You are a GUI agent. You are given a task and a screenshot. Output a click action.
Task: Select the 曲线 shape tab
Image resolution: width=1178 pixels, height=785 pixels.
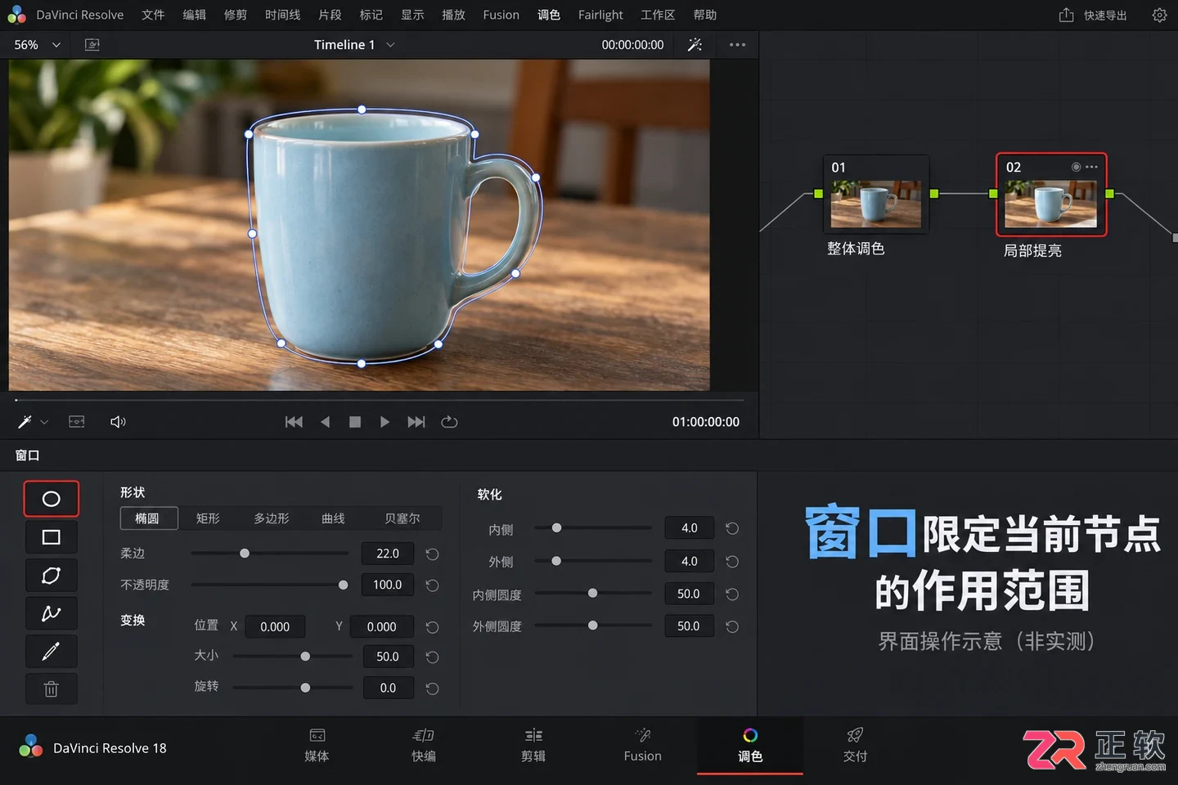coord(333,518)
